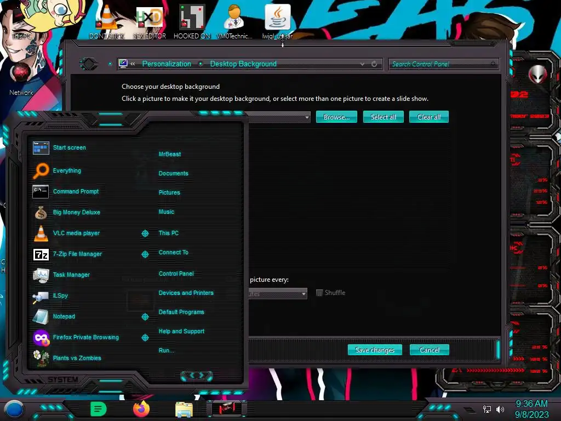
Task: Open green notes app on taskbar
Action: [x=99, y=409]
